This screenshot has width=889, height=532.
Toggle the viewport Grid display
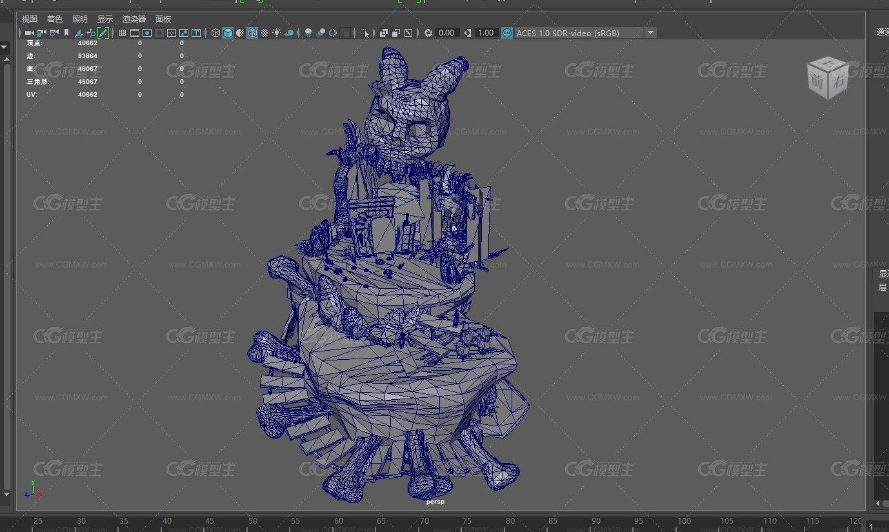pos(123,33)
